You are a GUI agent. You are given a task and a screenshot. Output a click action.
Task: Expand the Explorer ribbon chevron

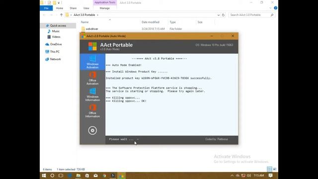click(270, 8)
